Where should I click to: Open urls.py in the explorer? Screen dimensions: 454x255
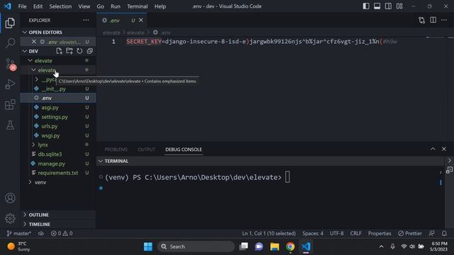click(x=50, y=126)
